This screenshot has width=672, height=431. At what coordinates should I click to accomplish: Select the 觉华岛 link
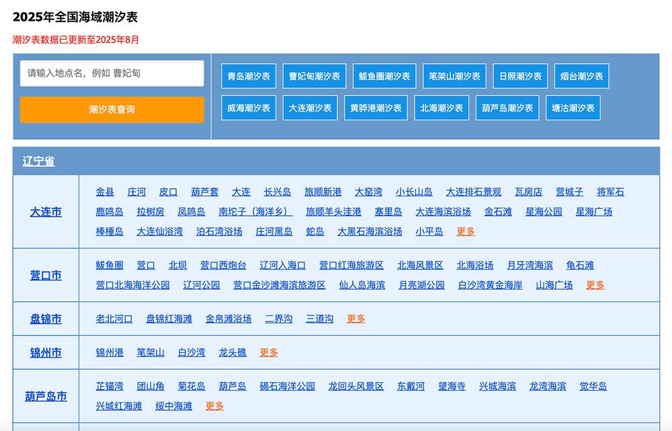click(593, 386)
